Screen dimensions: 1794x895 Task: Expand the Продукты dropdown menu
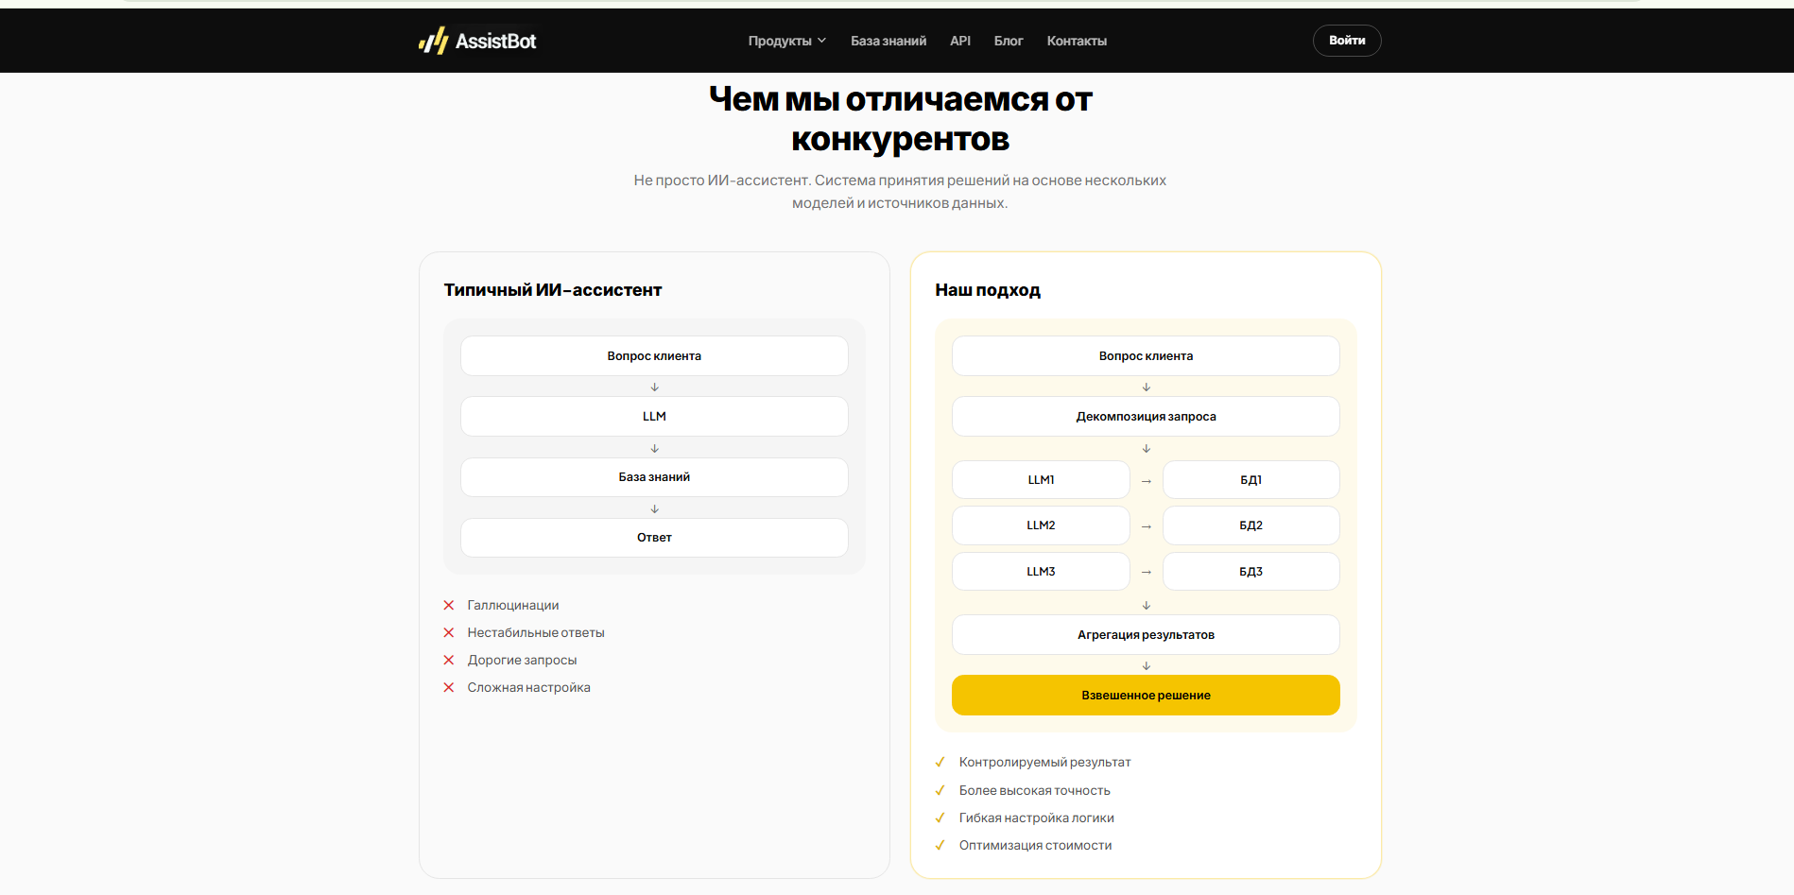tap(787, 41)
